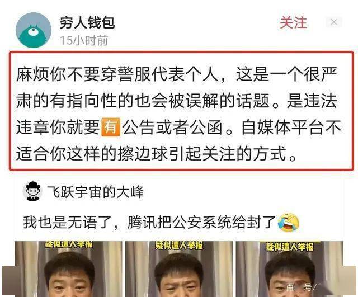Open the first 疑似遭人举报 thumbnail
This screenshot has width=358, height=297.
pyautogui.click(x=68, y=269)
